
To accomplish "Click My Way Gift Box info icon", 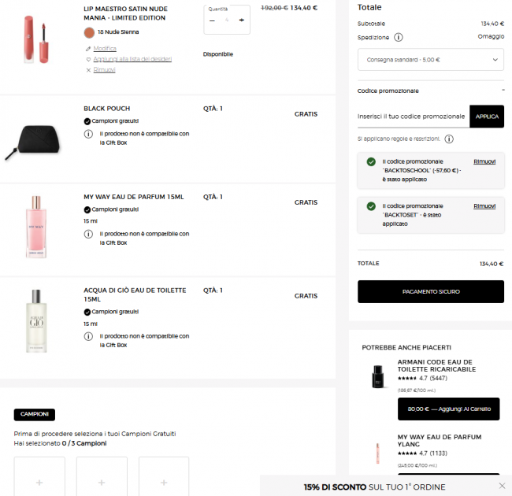I will tap(88, 234).
